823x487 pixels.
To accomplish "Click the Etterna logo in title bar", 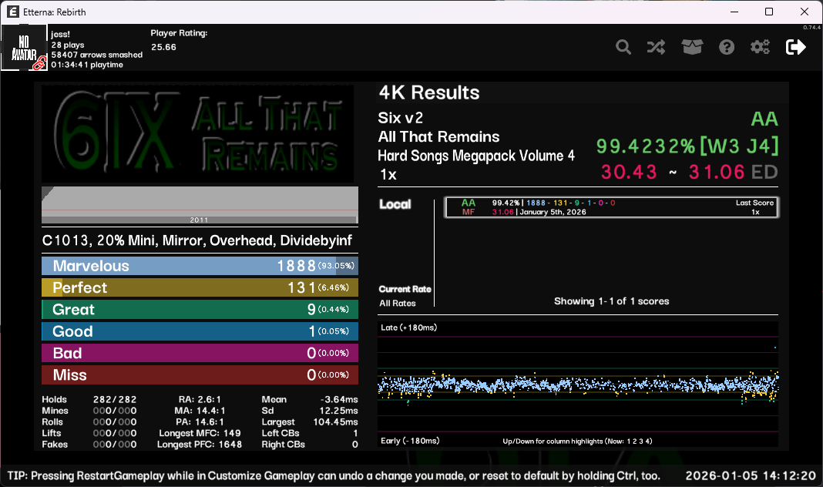I will click(x=14, y=12).
